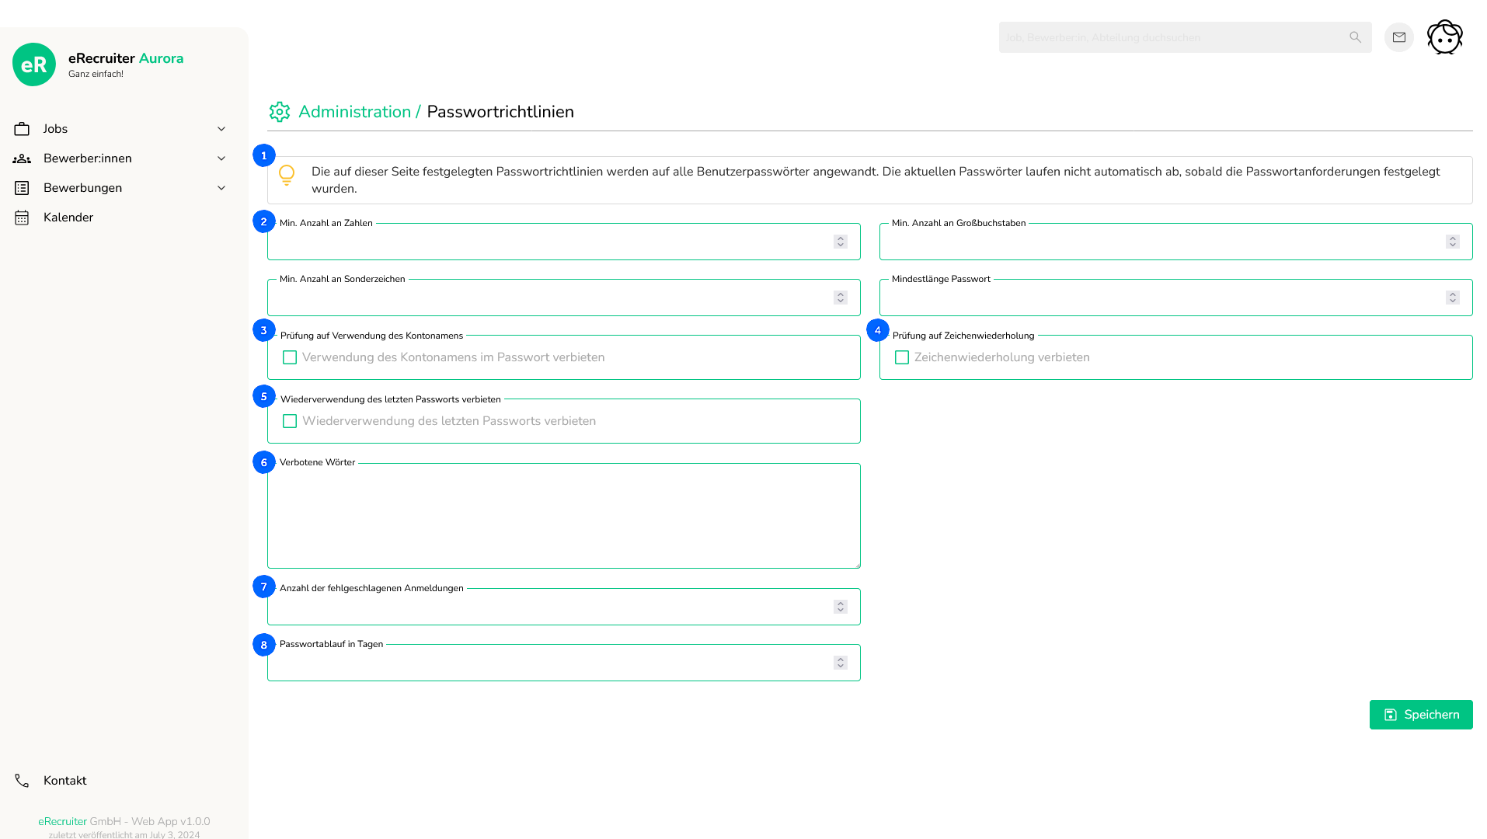Click the search magnifier icon
The height and width of the screenshot is (839, 1487).
click(x=1356, y=37)
